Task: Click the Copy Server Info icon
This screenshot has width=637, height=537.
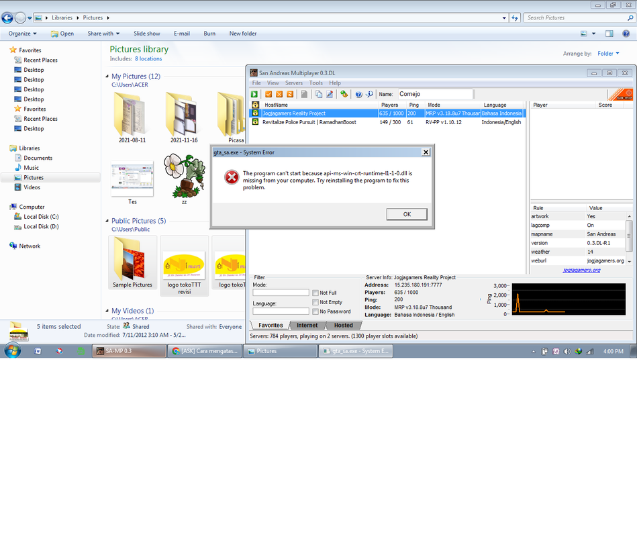Action: [319, 94]
